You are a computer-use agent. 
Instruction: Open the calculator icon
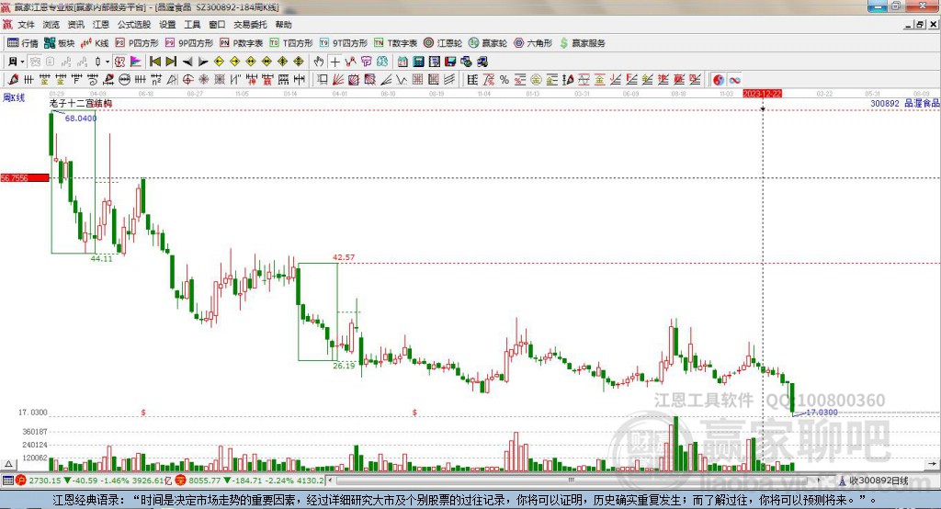click(418, 62)
